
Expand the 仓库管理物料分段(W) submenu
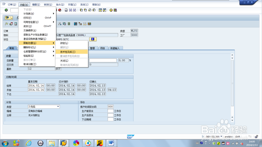click(37, 51)
